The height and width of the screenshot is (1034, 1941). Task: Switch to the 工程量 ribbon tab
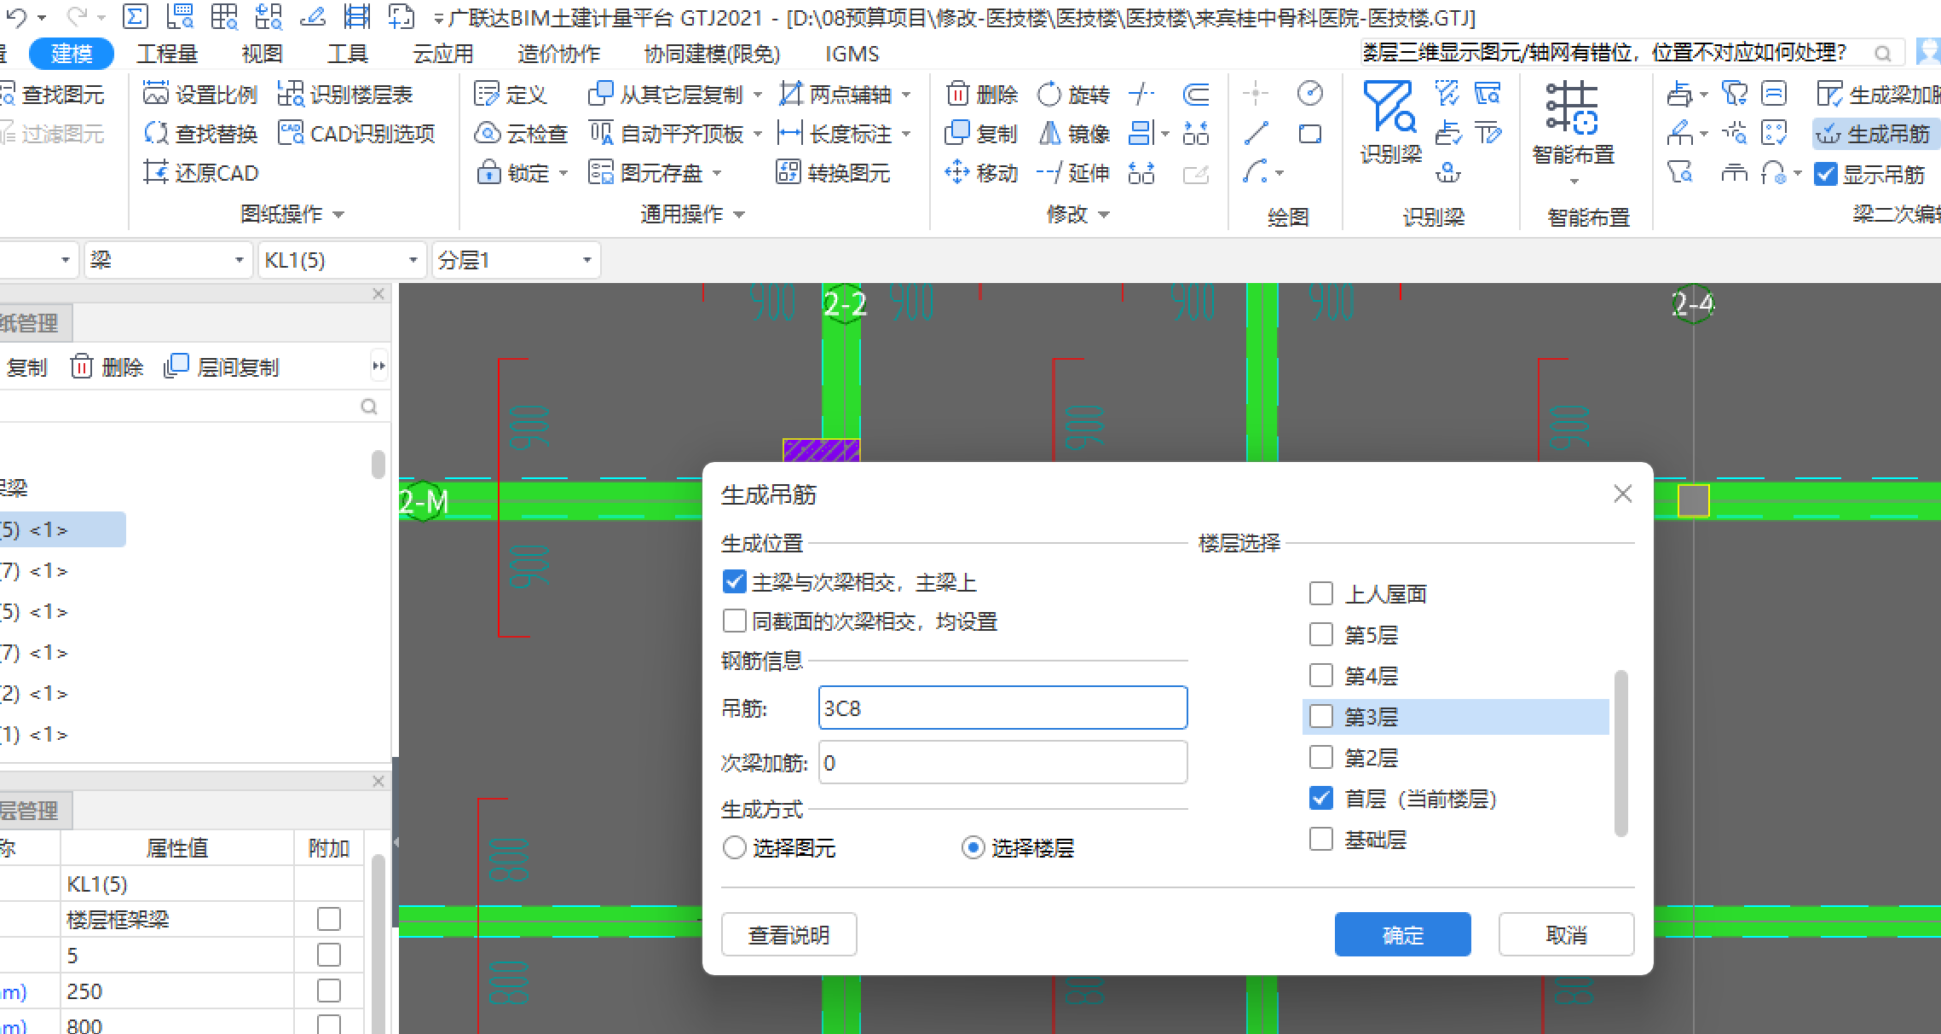coord(167,54)
